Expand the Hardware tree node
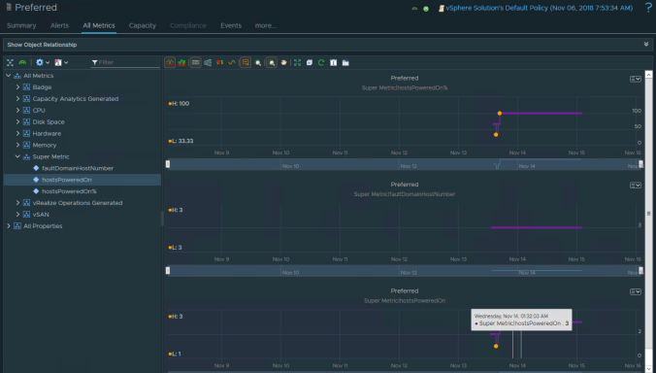This screenshot has width=656, height=373. [x=17, y=133]
